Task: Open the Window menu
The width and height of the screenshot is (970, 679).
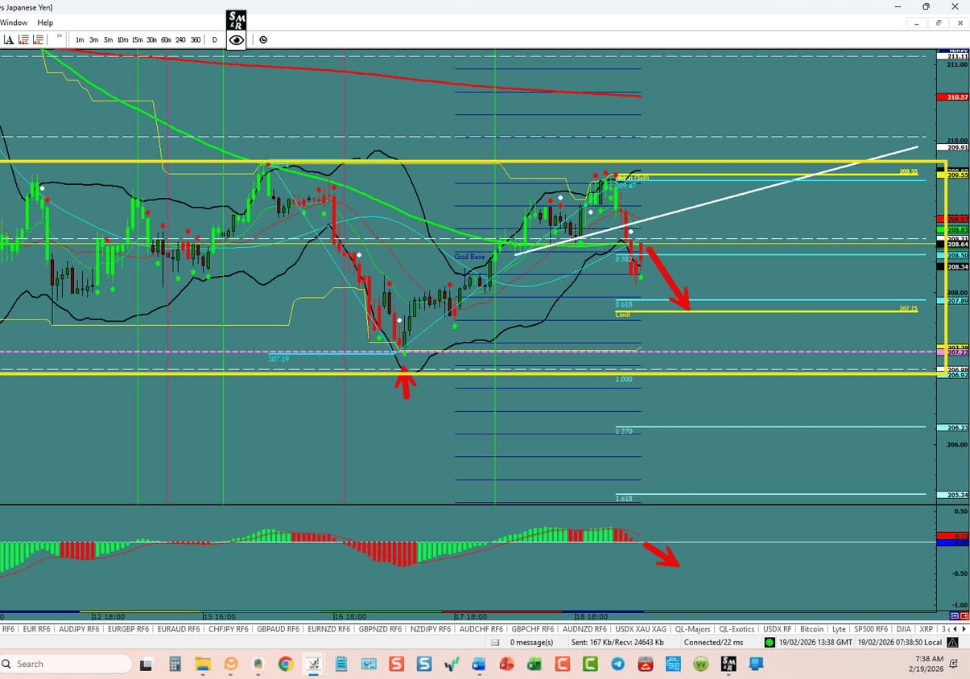Action: [14, 23]
